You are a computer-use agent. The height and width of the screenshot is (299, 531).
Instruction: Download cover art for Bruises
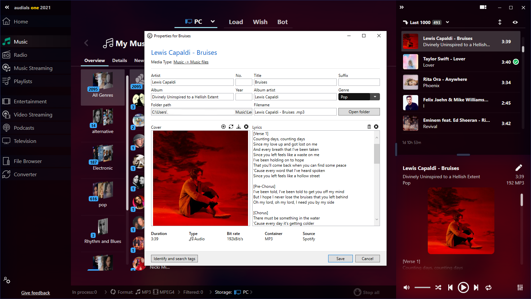click(x=238, y=127)
